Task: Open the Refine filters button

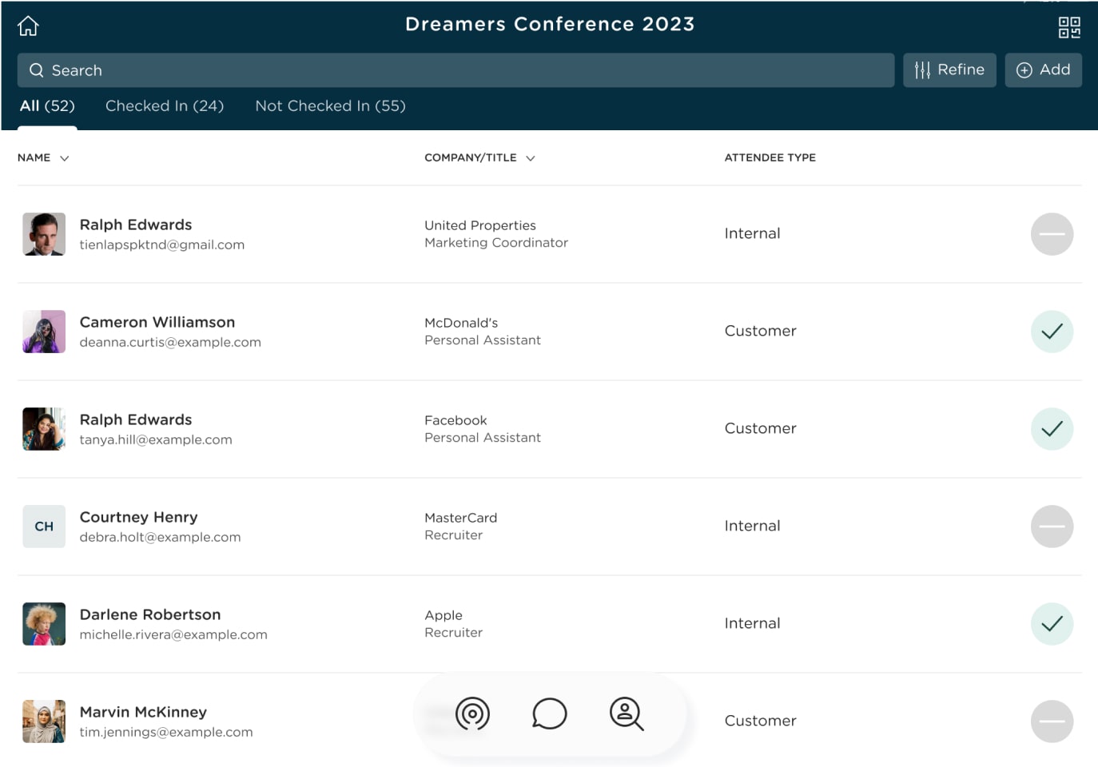Action: click(949, 70)
